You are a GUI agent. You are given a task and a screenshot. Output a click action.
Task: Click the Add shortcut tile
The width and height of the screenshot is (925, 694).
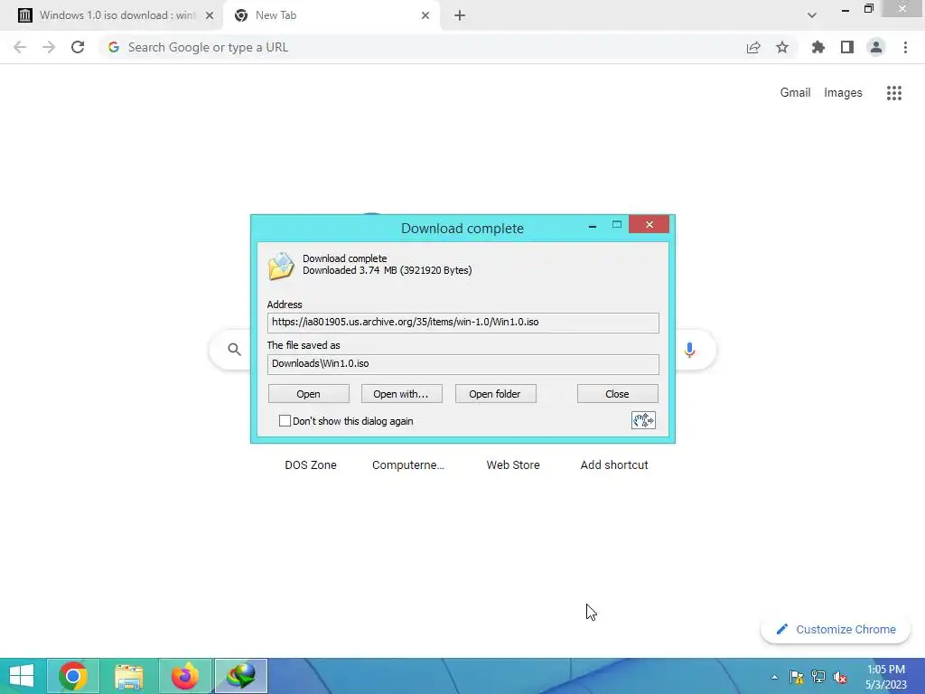pos(614,465)
